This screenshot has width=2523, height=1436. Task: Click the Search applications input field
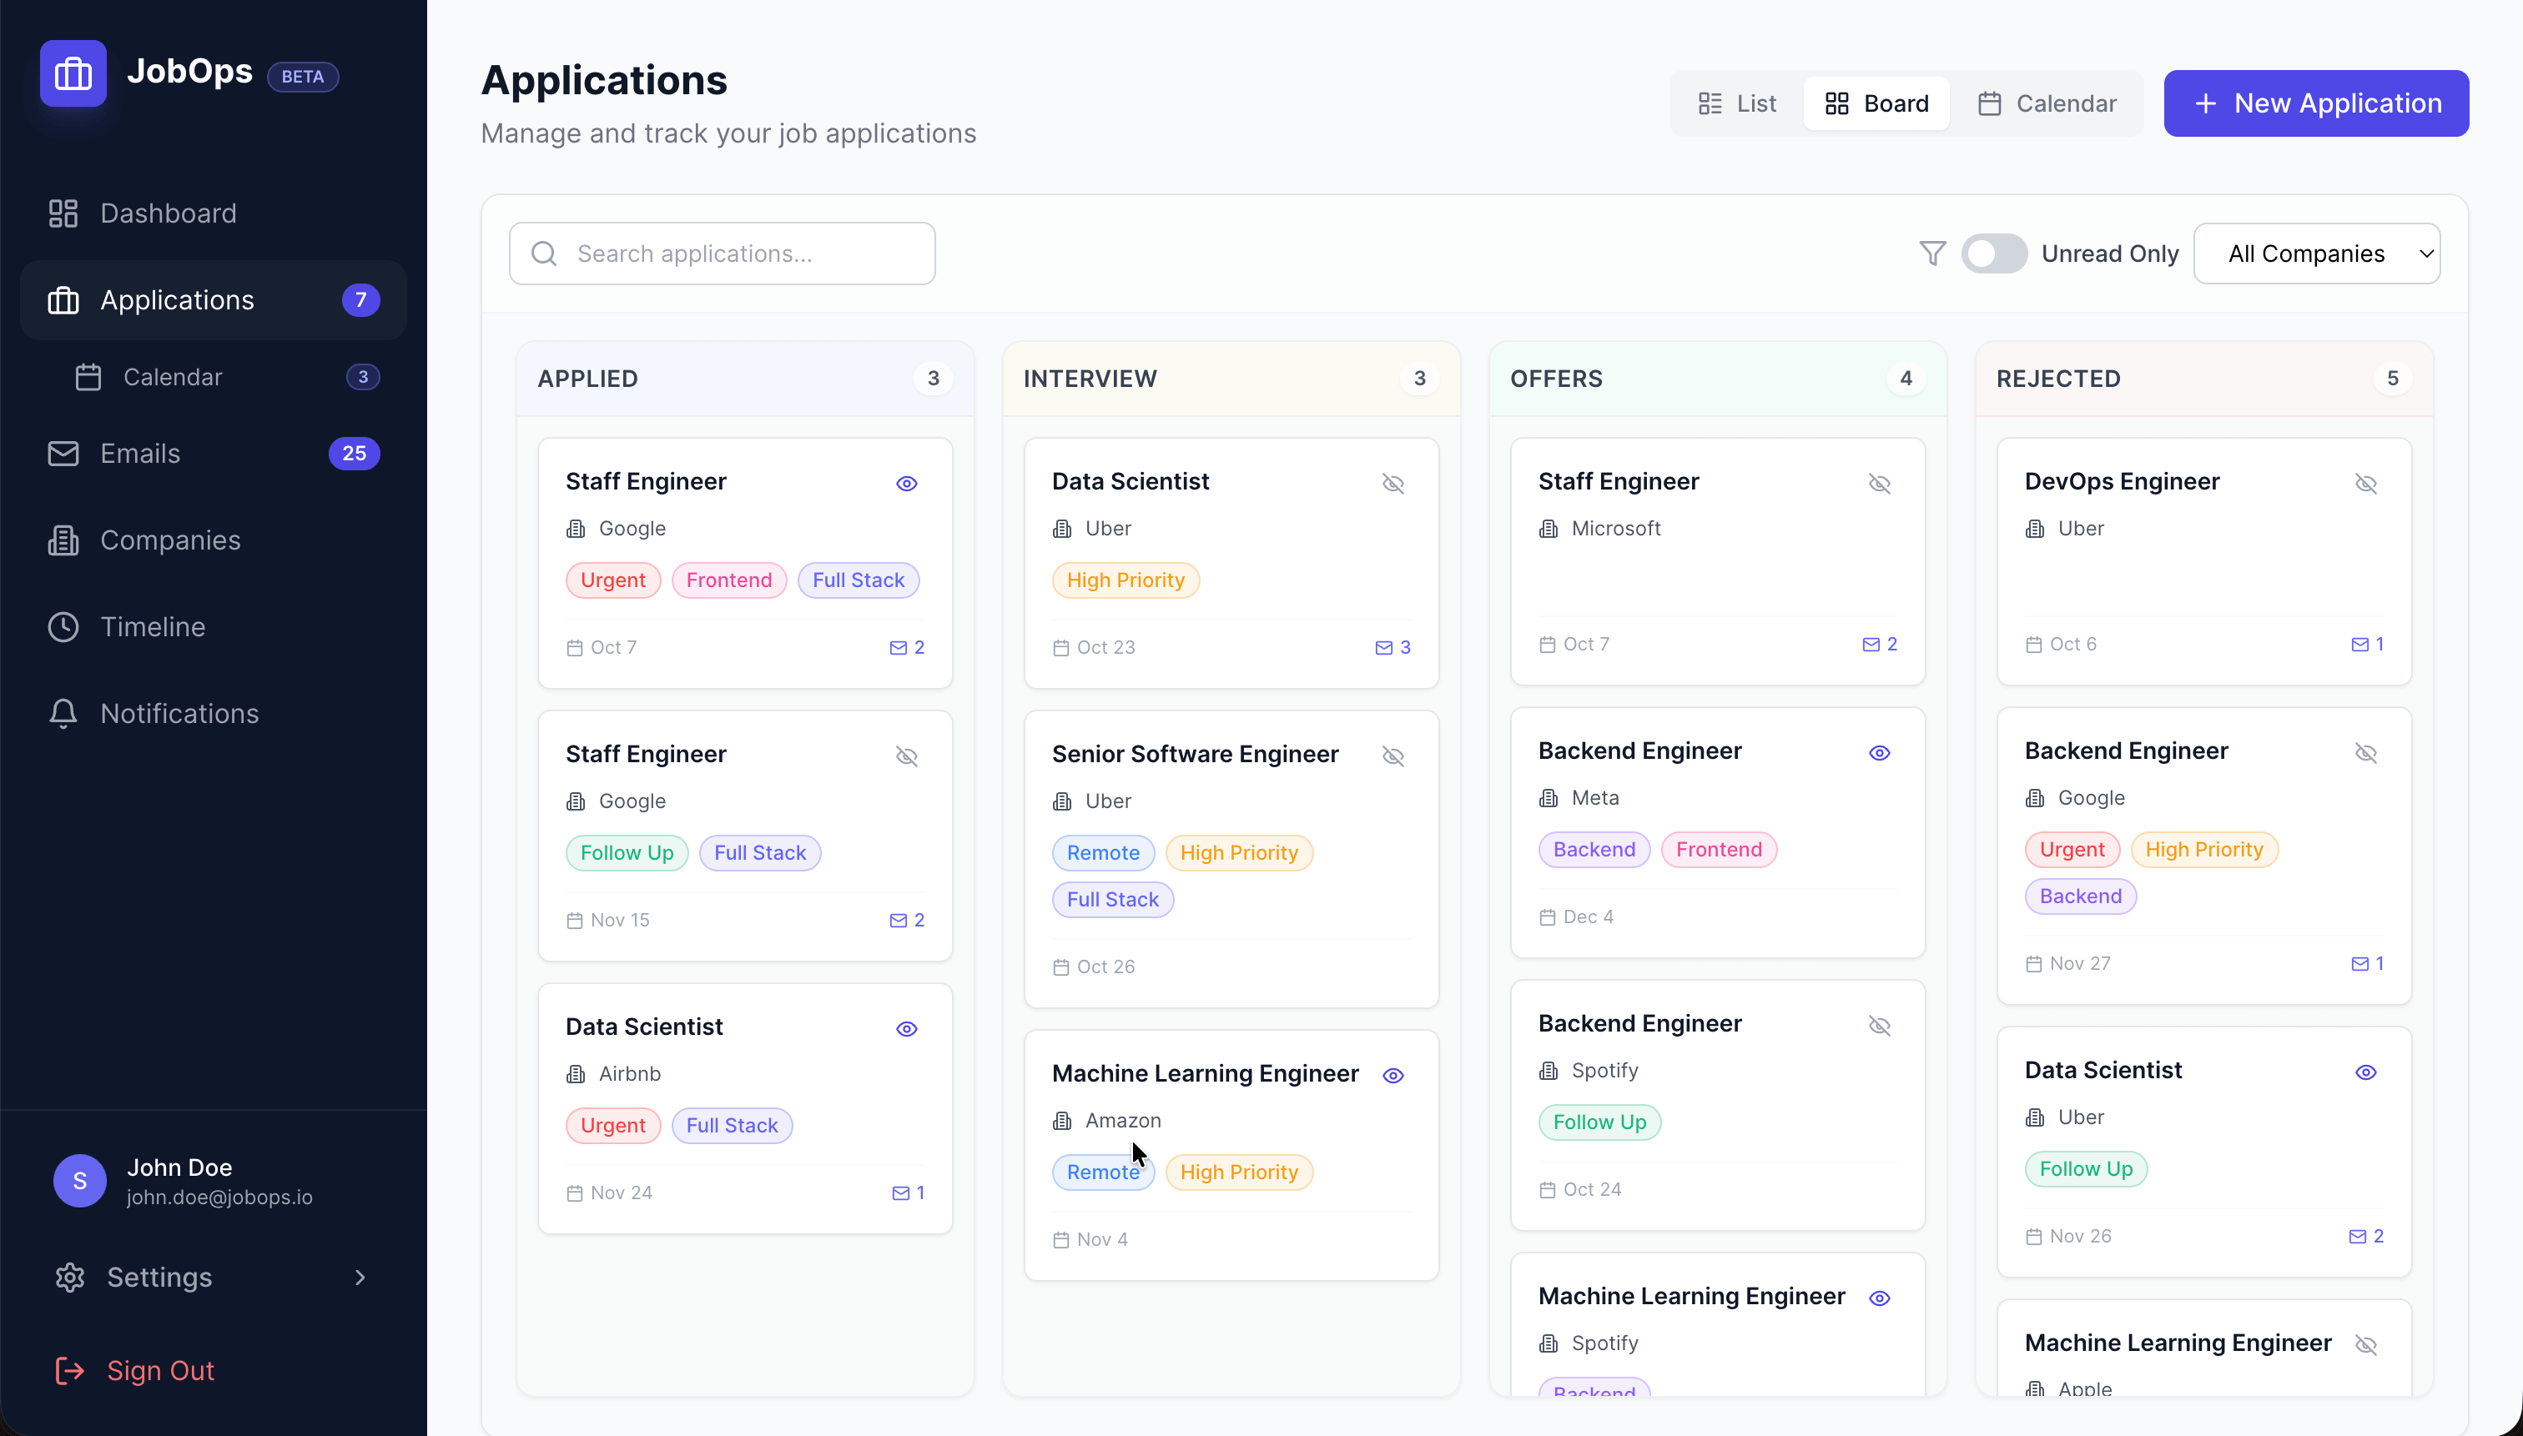pyautogui.click(x=722, y=254)
